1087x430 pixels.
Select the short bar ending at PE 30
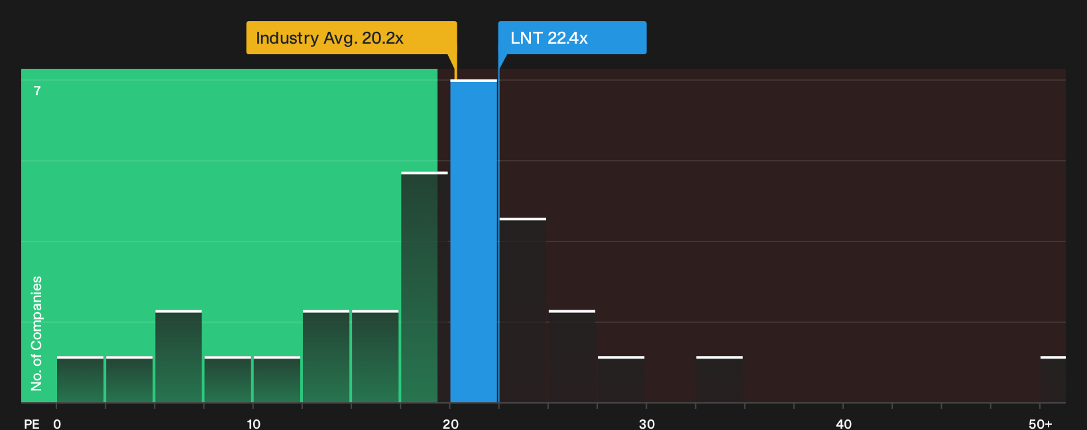click(x=621, y=380)
